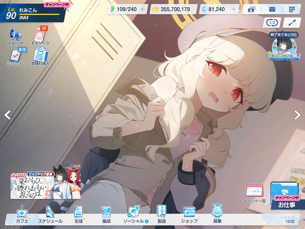
Task: Open 生徒 student list
Action: pyautogui.click(x=79, y=214)
